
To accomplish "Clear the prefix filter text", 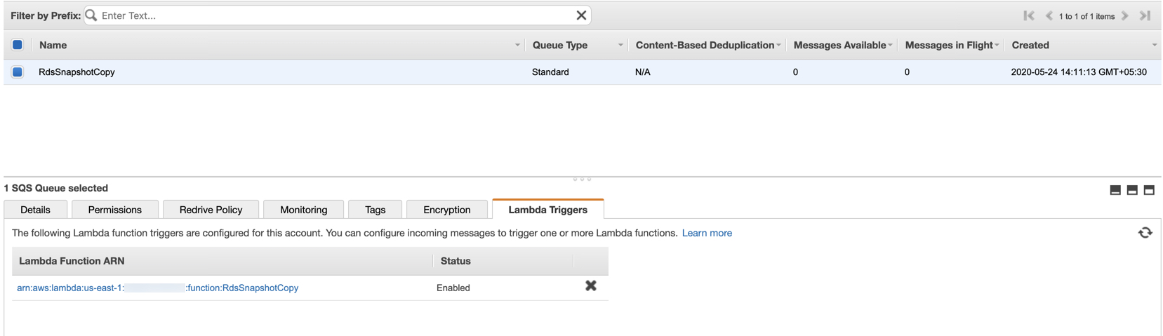I will pyautogui.click(x=581, y=15).
